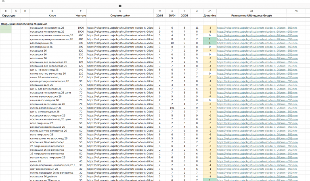Click frequency 210 in 'велошины 26' row
The image size is (310, 181).
point(81,58)
